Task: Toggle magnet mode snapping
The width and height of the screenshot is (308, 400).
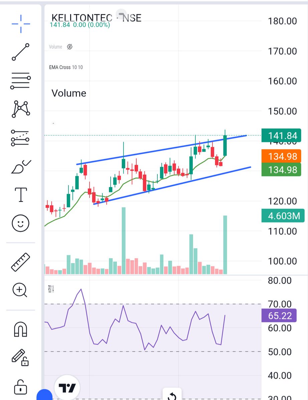Action: click(21, 330)
